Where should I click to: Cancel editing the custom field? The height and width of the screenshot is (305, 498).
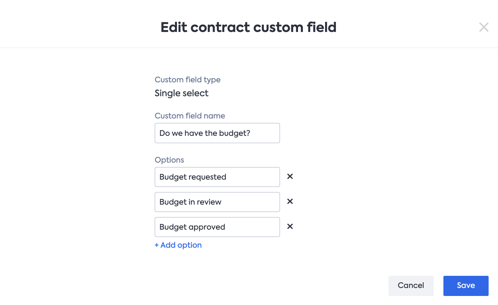(411, 286)
